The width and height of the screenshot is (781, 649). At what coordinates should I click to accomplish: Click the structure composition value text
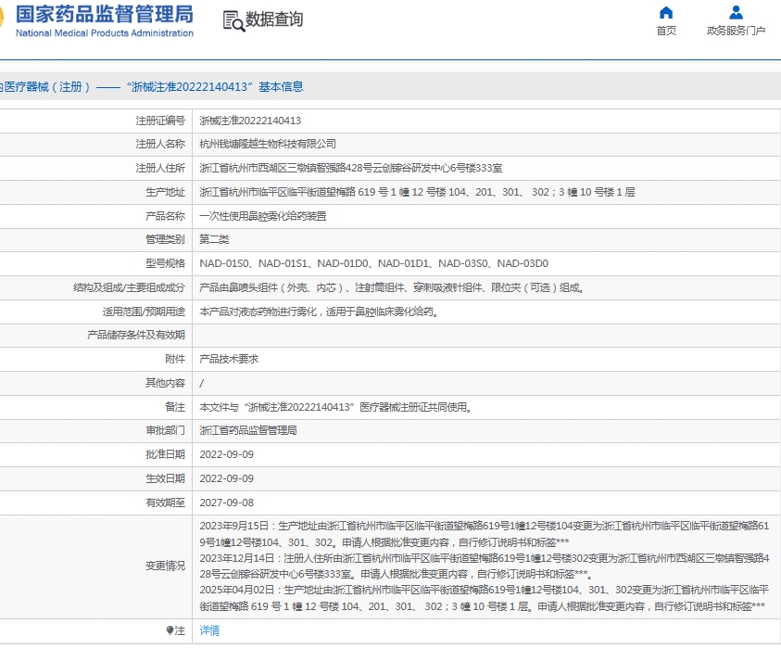click(x=393, y=287)
